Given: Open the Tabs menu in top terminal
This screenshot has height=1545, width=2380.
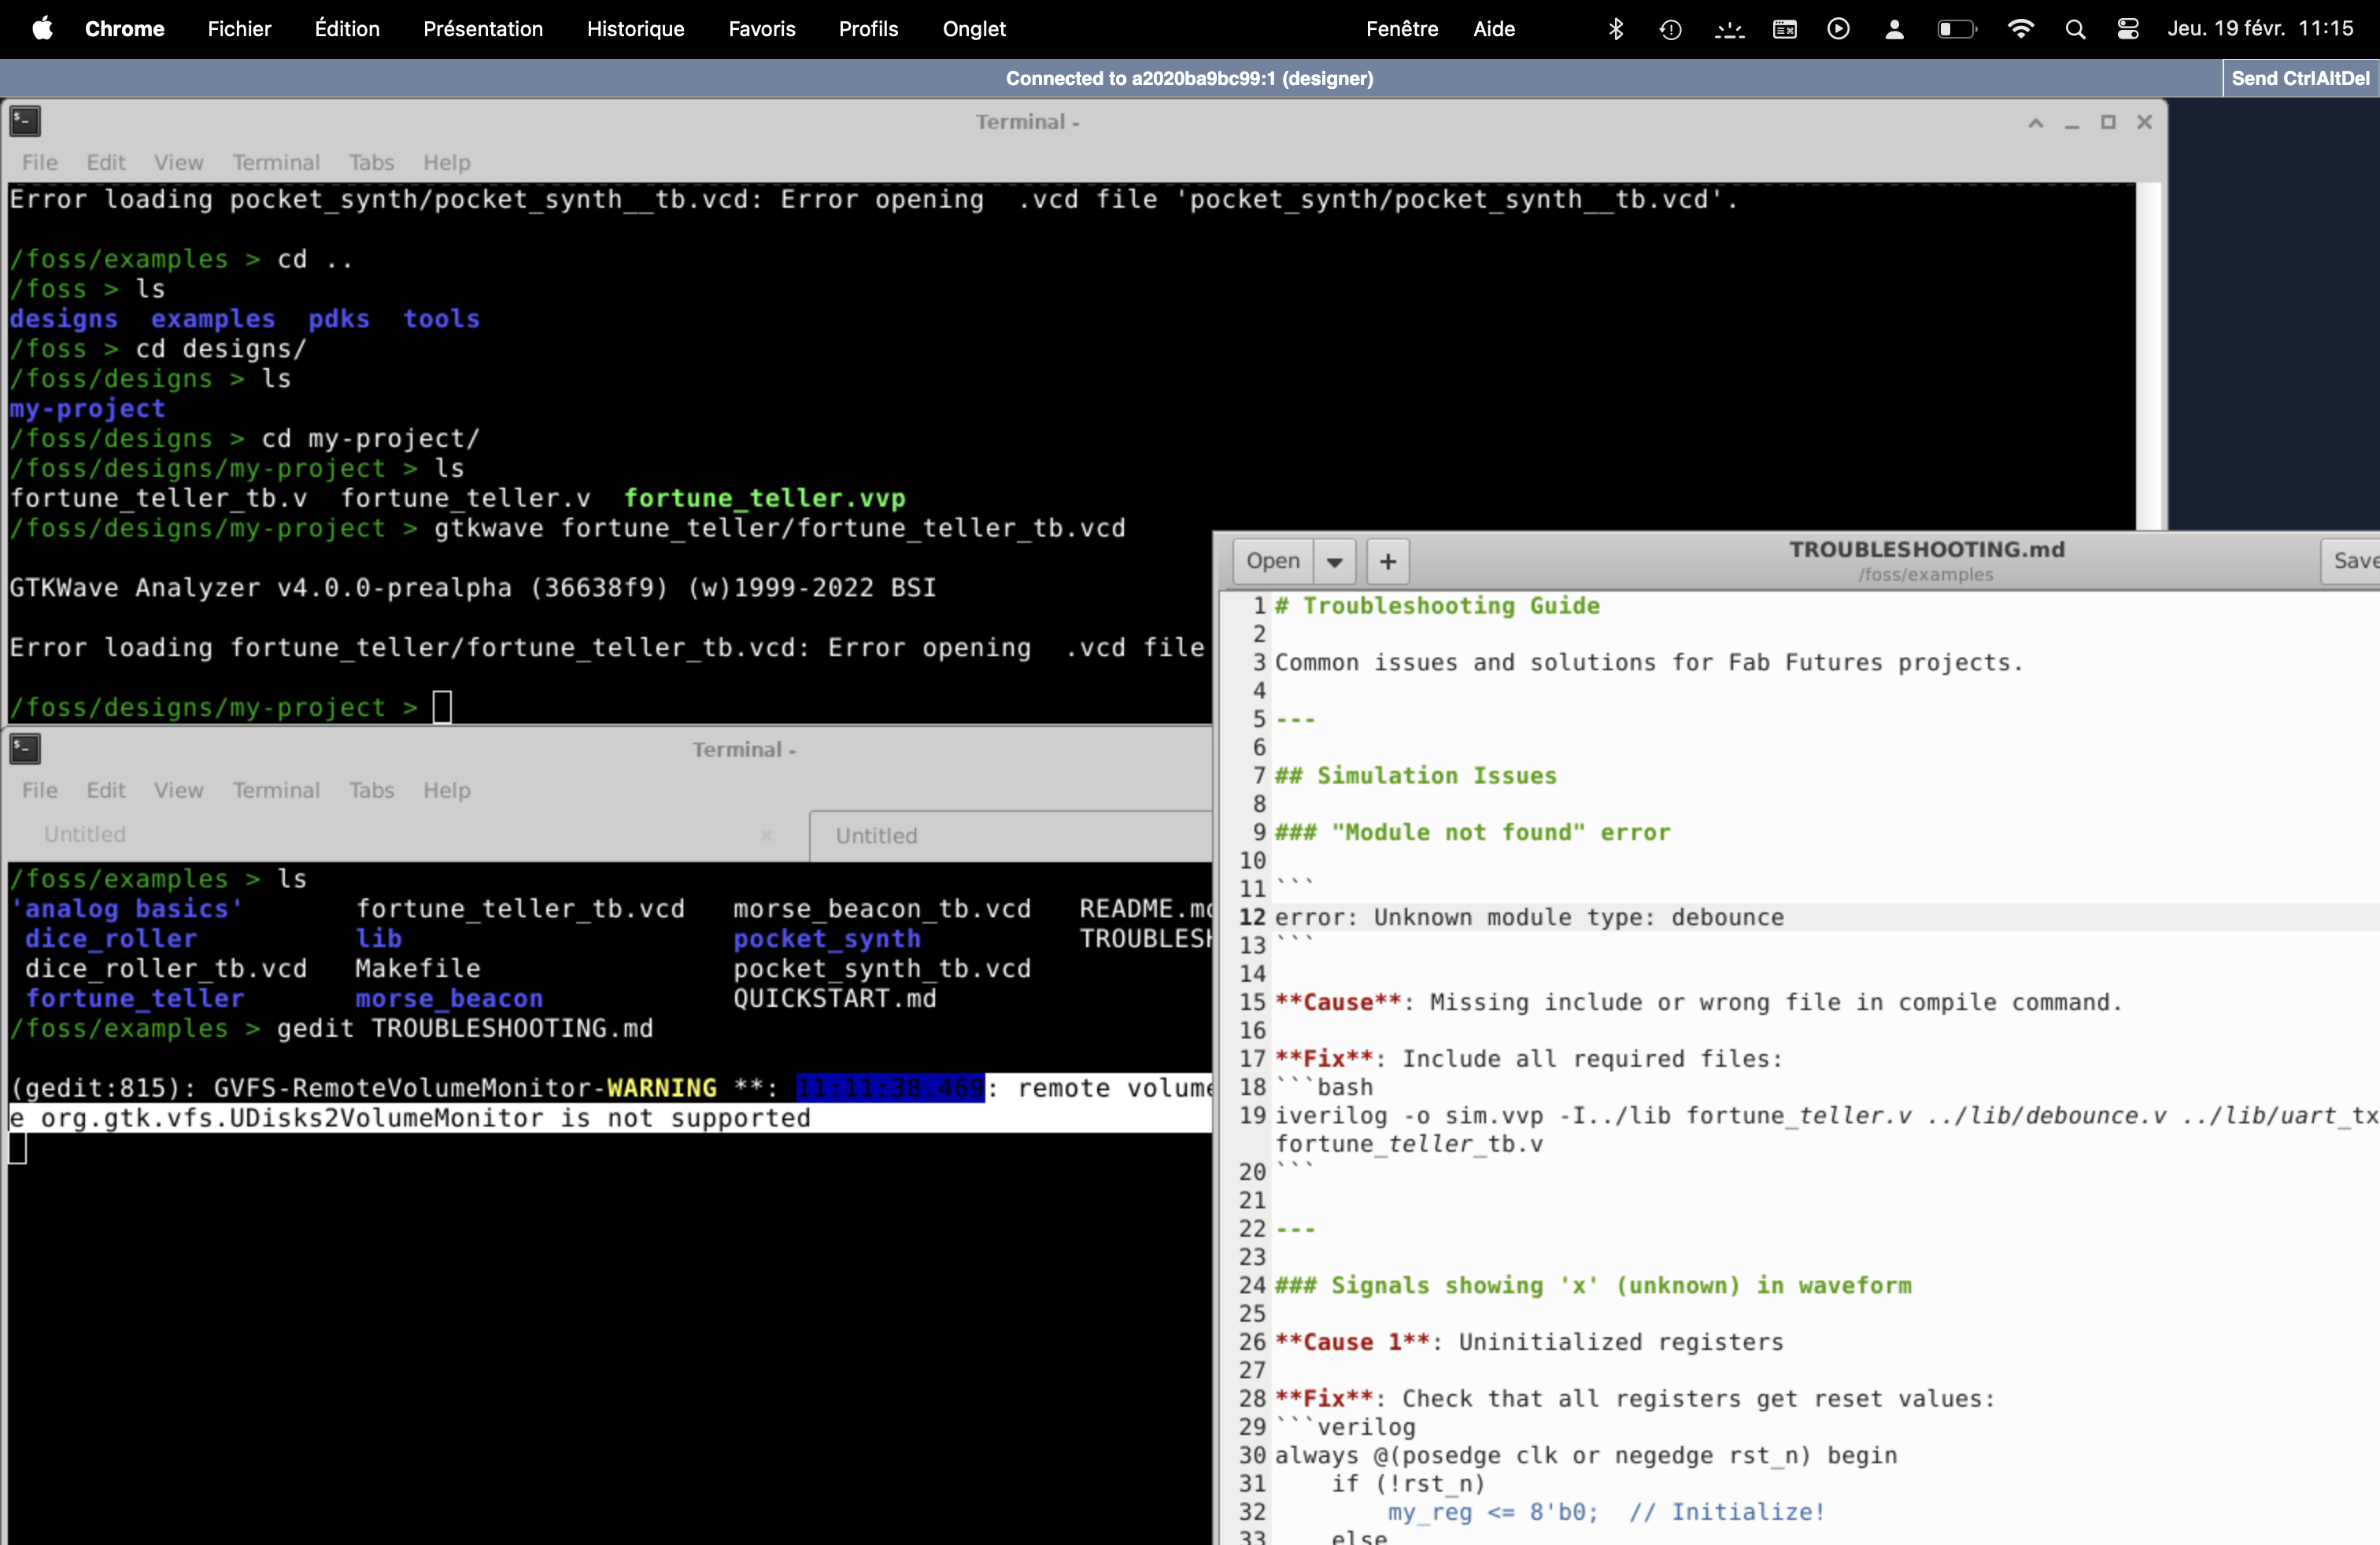Looking at the screenshot, I should pyautogui.click(x=371, y=162).
